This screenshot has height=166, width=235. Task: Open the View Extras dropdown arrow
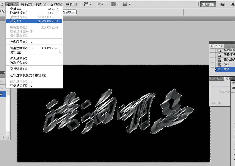point(90,4)
